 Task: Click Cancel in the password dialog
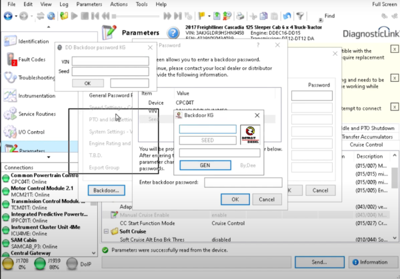(x=264, y=199)
